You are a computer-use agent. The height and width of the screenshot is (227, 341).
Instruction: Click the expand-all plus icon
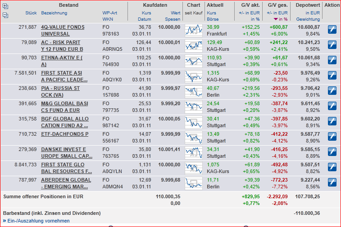[x=5, y=7]
